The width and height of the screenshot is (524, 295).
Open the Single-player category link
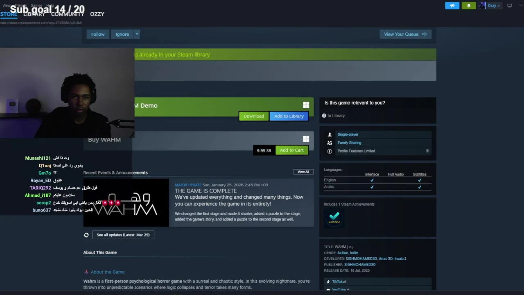tap(348, 134)
